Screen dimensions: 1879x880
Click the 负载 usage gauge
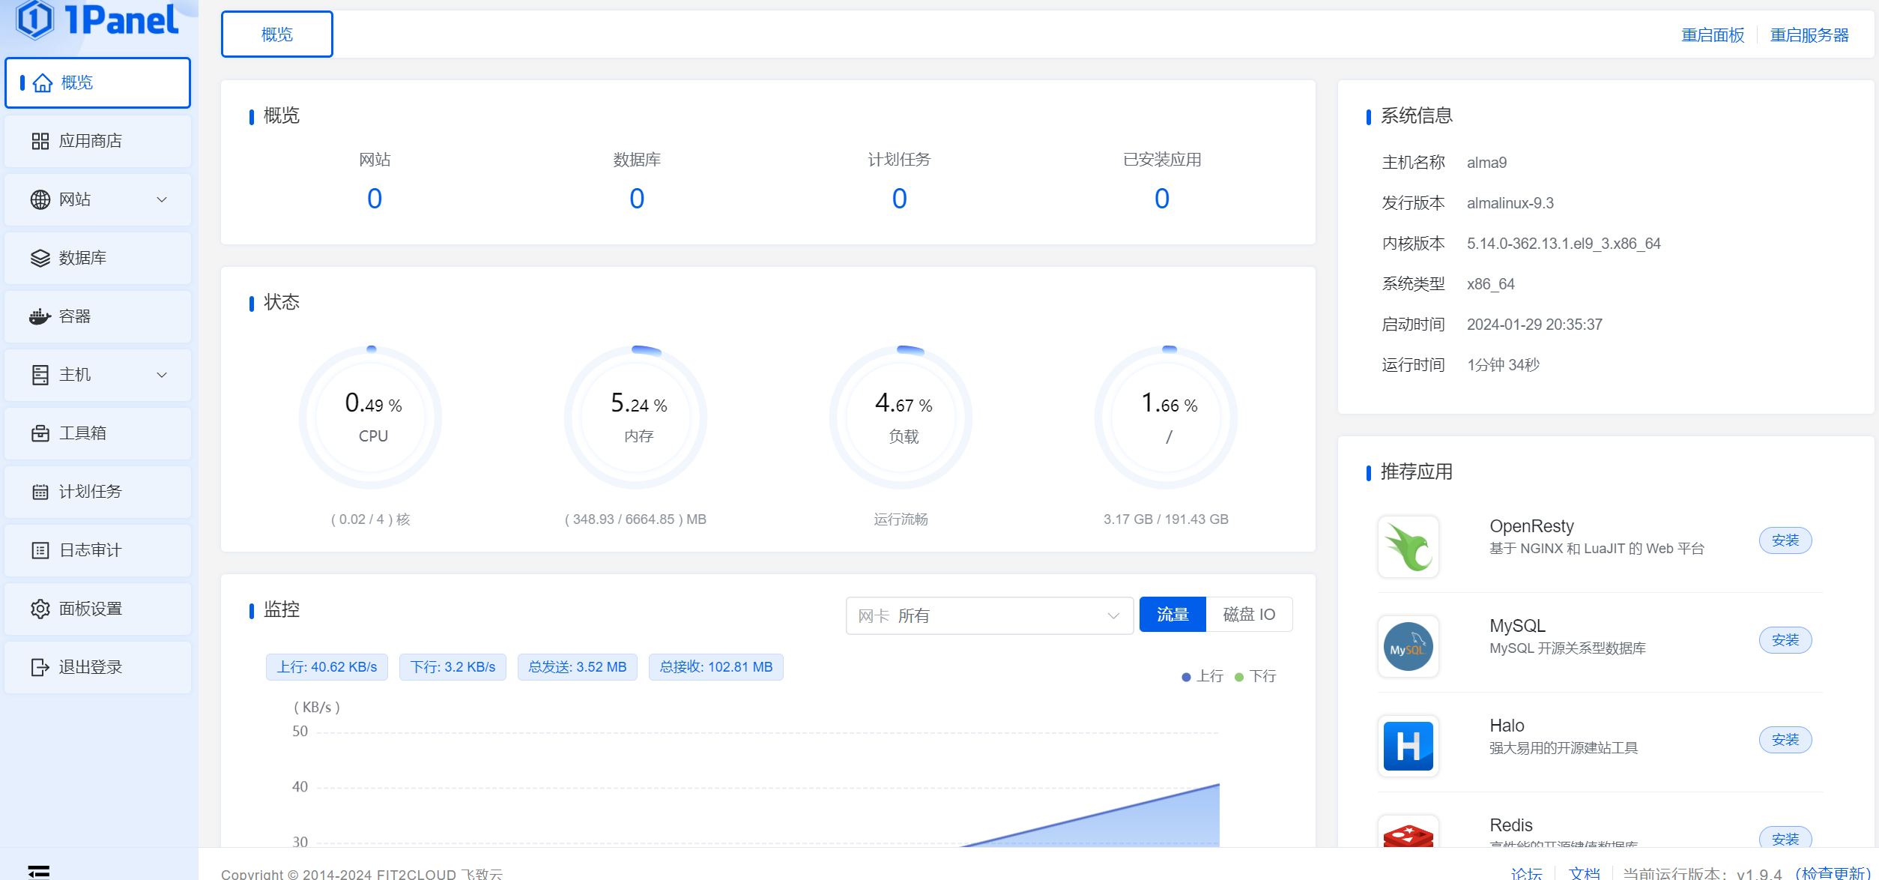click(901, 418)
